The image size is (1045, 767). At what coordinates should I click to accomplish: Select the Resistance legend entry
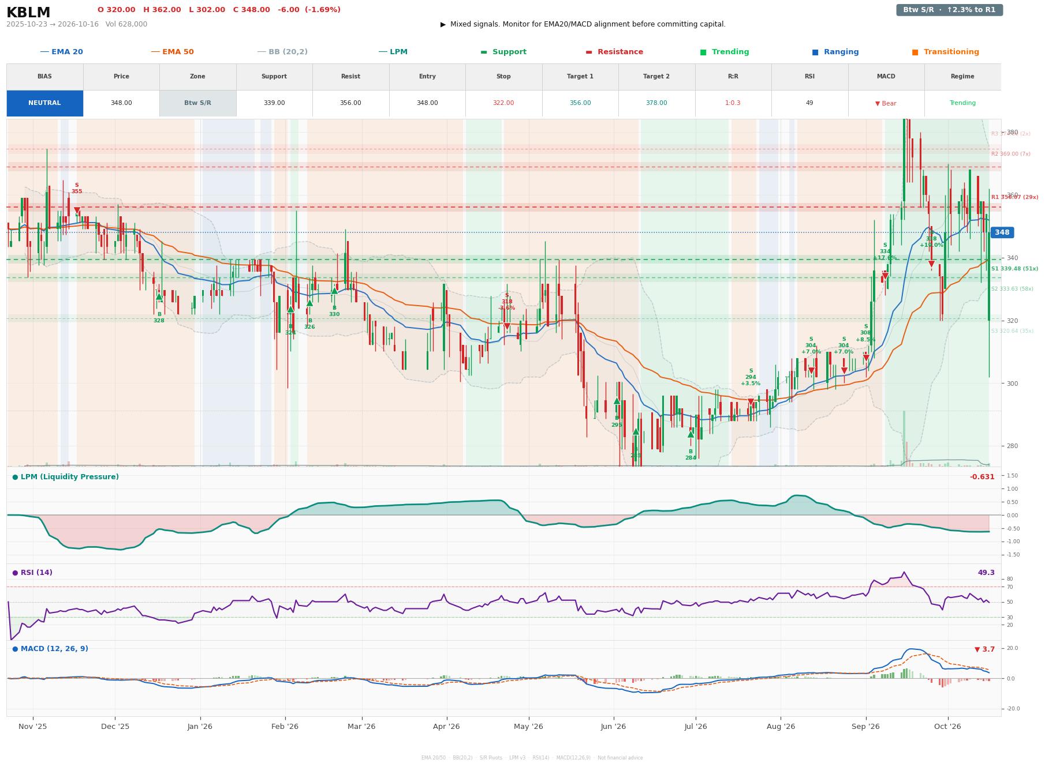click(614, 52)
